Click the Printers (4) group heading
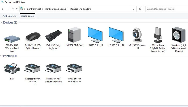This screenshot has width=188, height=107. (x=10, y=56)
